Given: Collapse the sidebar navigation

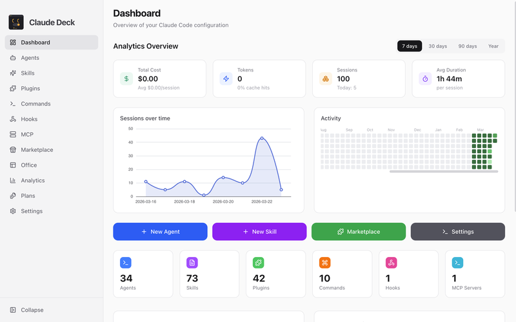Looking at the screenshot, I should (x=26, y=310).
